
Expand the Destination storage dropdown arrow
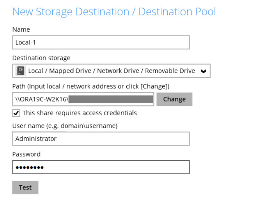pyautogui.click(x=203, y=71)
